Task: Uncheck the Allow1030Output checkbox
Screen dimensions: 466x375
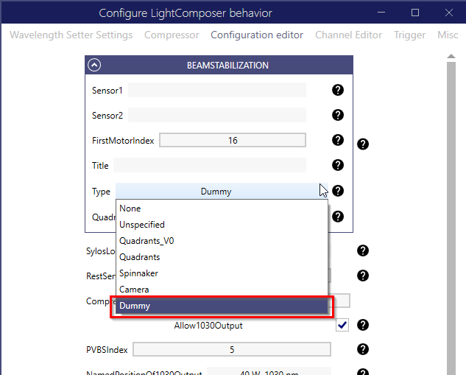Action: point(342,325)
